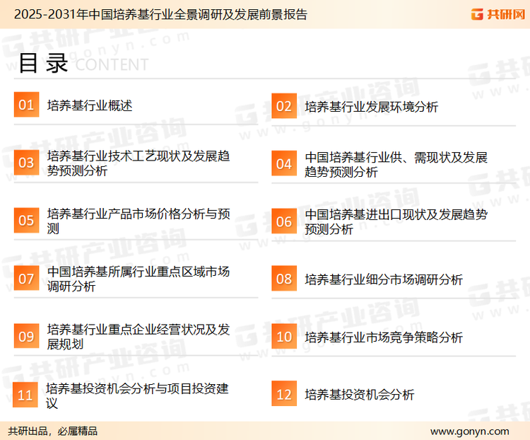This screenshot has width=530, height=440.
Task: Select chapter 中国培养基所属行业重点区域市场调研分析
Action: (139, 279)
